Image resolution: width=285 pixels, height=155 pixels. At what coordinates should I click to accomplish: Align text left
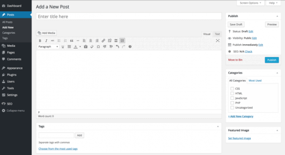pyautogui.click(x=84, y=41)
